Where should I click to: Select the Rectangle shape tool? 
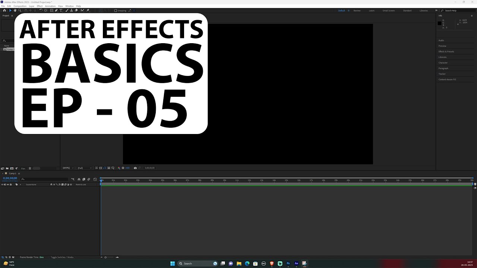coord(51,10)
